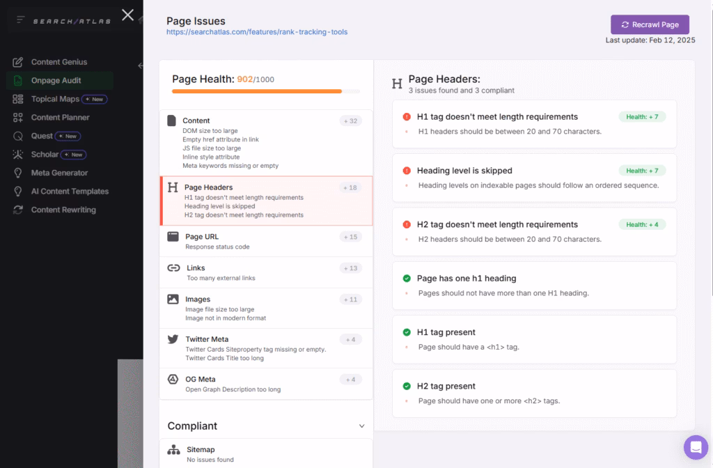Click the Content Rewriting refresh icon

click(18, 210)
